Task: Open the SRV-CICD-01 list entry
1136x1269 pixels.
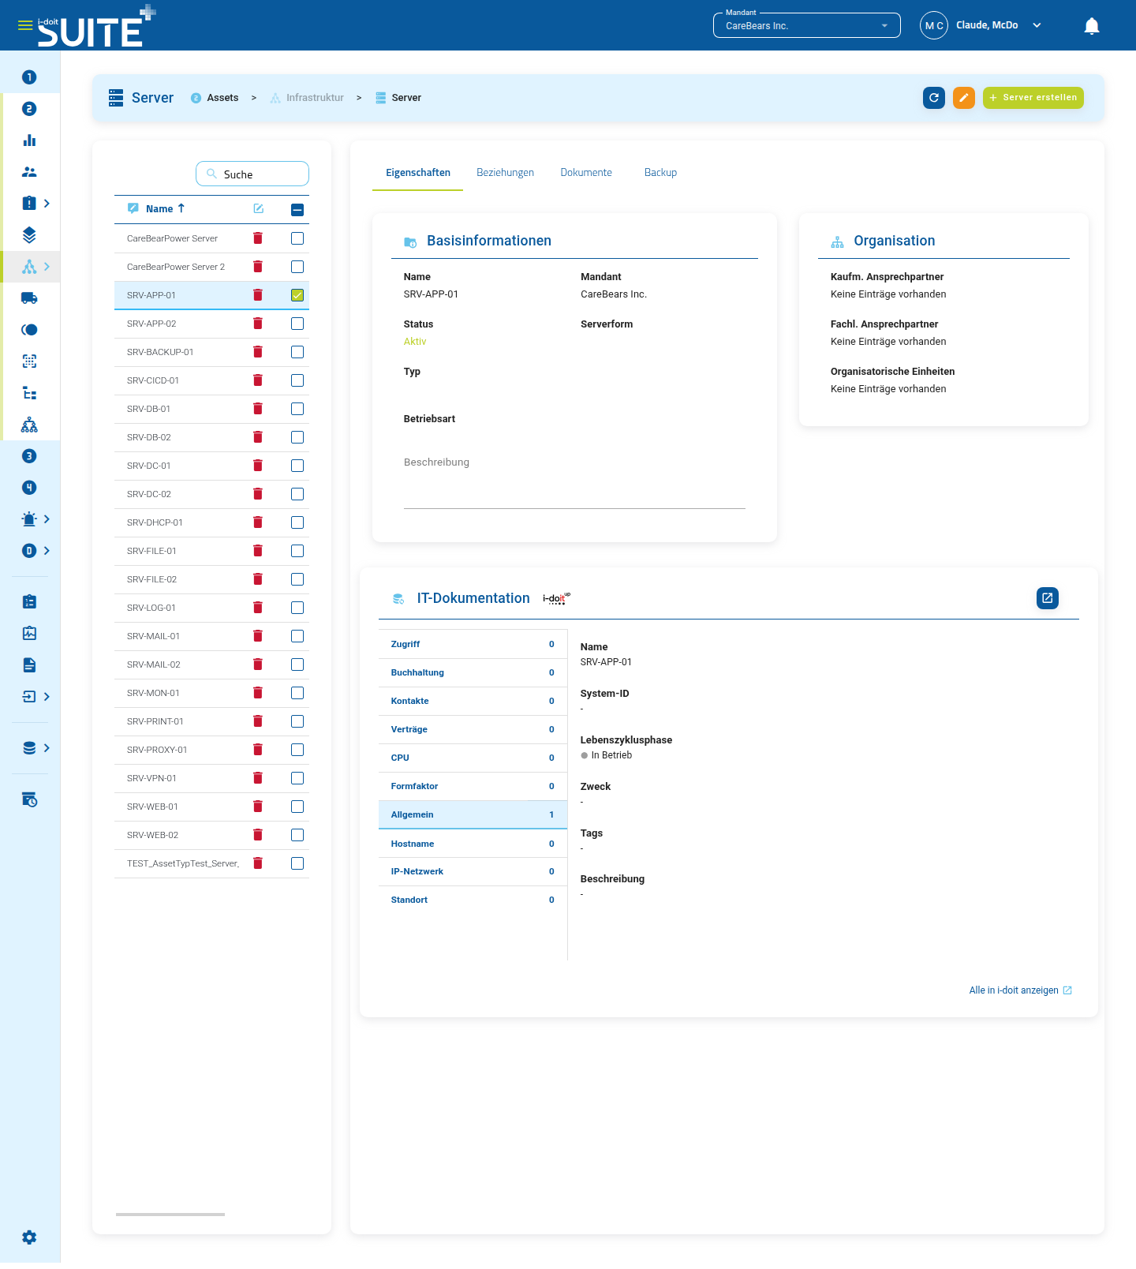Action: (x=153, y=380)
